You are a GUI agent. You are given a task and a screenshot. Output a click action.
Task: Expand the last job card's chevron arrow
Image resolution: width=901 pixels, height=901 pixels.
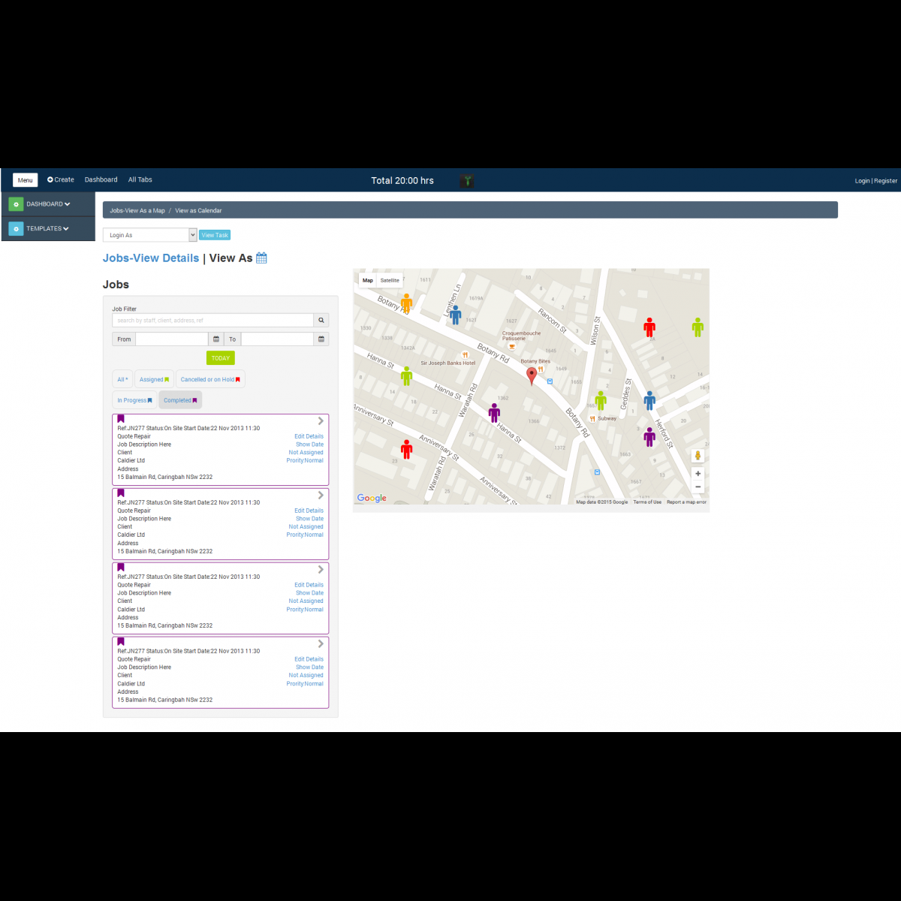click(x=321, y=644)
